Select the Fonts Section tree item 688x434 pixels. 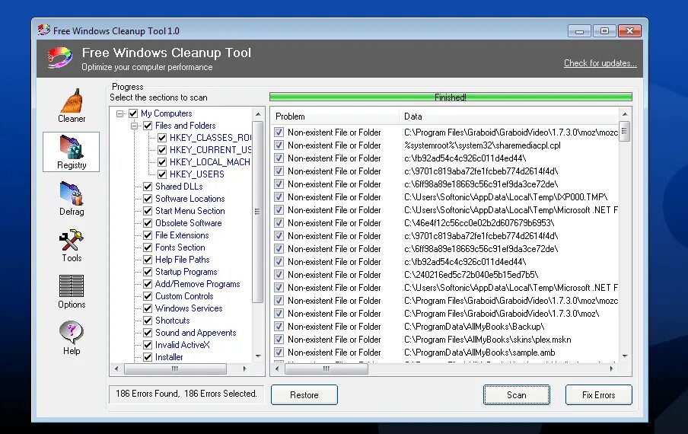(180, 247)
